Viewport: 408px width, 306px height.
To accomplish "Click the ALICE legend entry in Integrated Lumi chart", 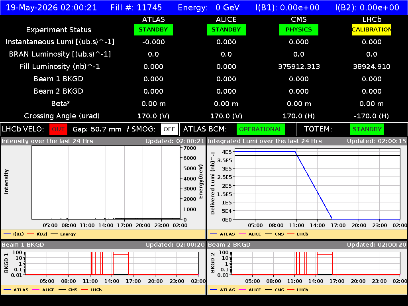I will 250,234.
